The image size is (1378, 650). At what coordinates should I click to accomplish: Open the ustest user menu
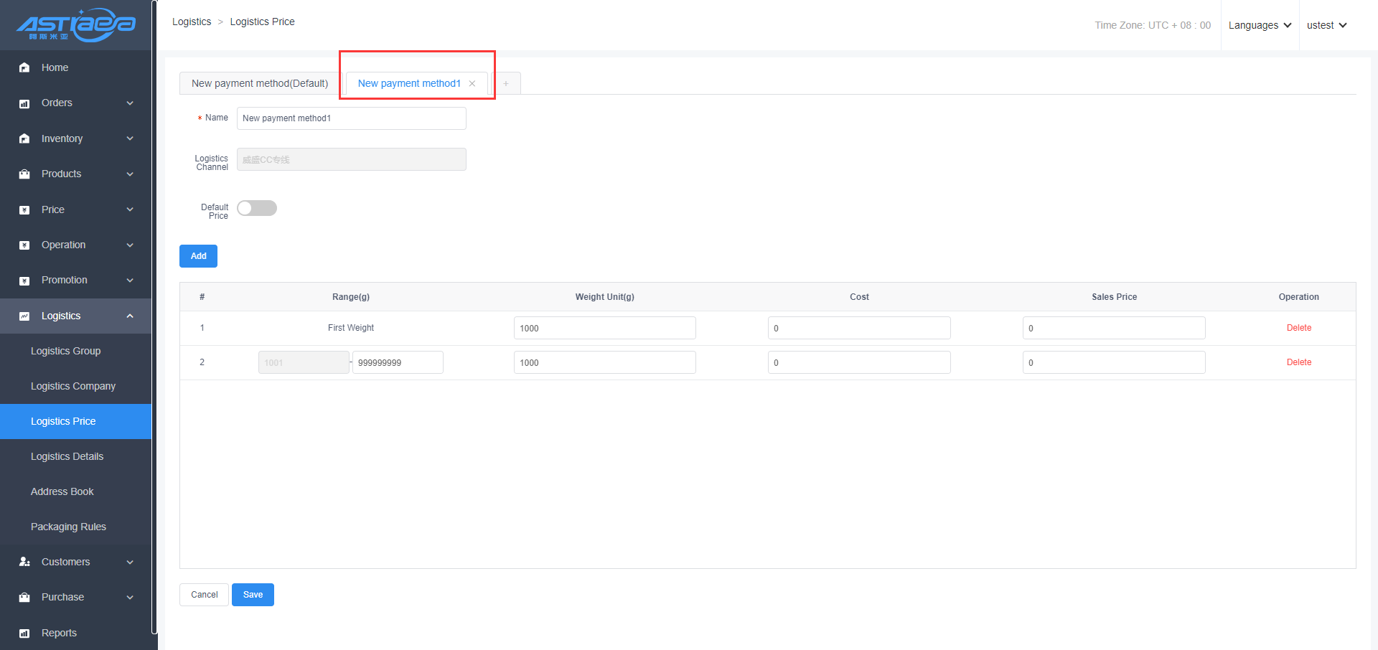[1326, 25]
